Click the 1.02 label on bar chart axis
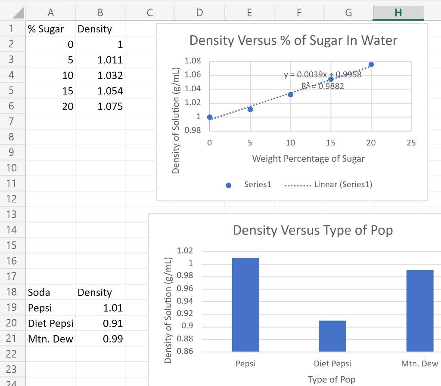The width and height of the screenshot is (441, 386). [185, 250]
